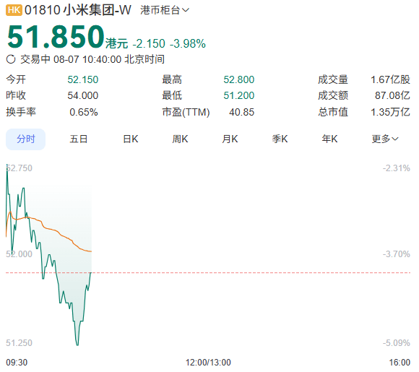This screenshot has height=372, width=419.
Task: Click the lowest point of the price line
Action: tap(77, 345)
